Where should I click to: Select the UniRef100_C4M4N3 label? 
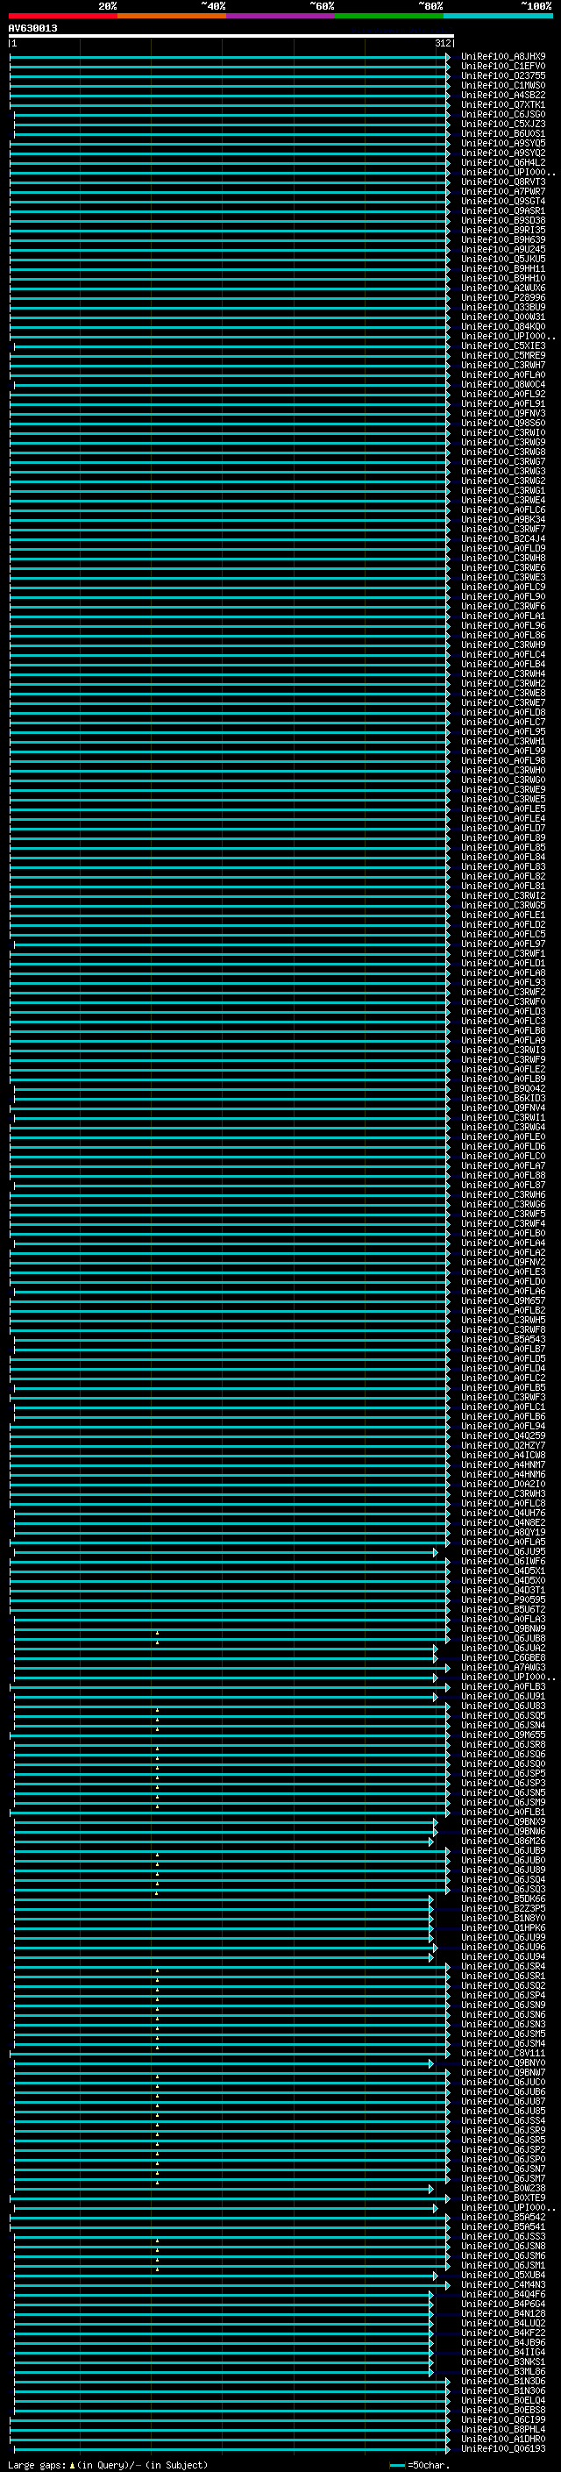tap(503, 2285)
